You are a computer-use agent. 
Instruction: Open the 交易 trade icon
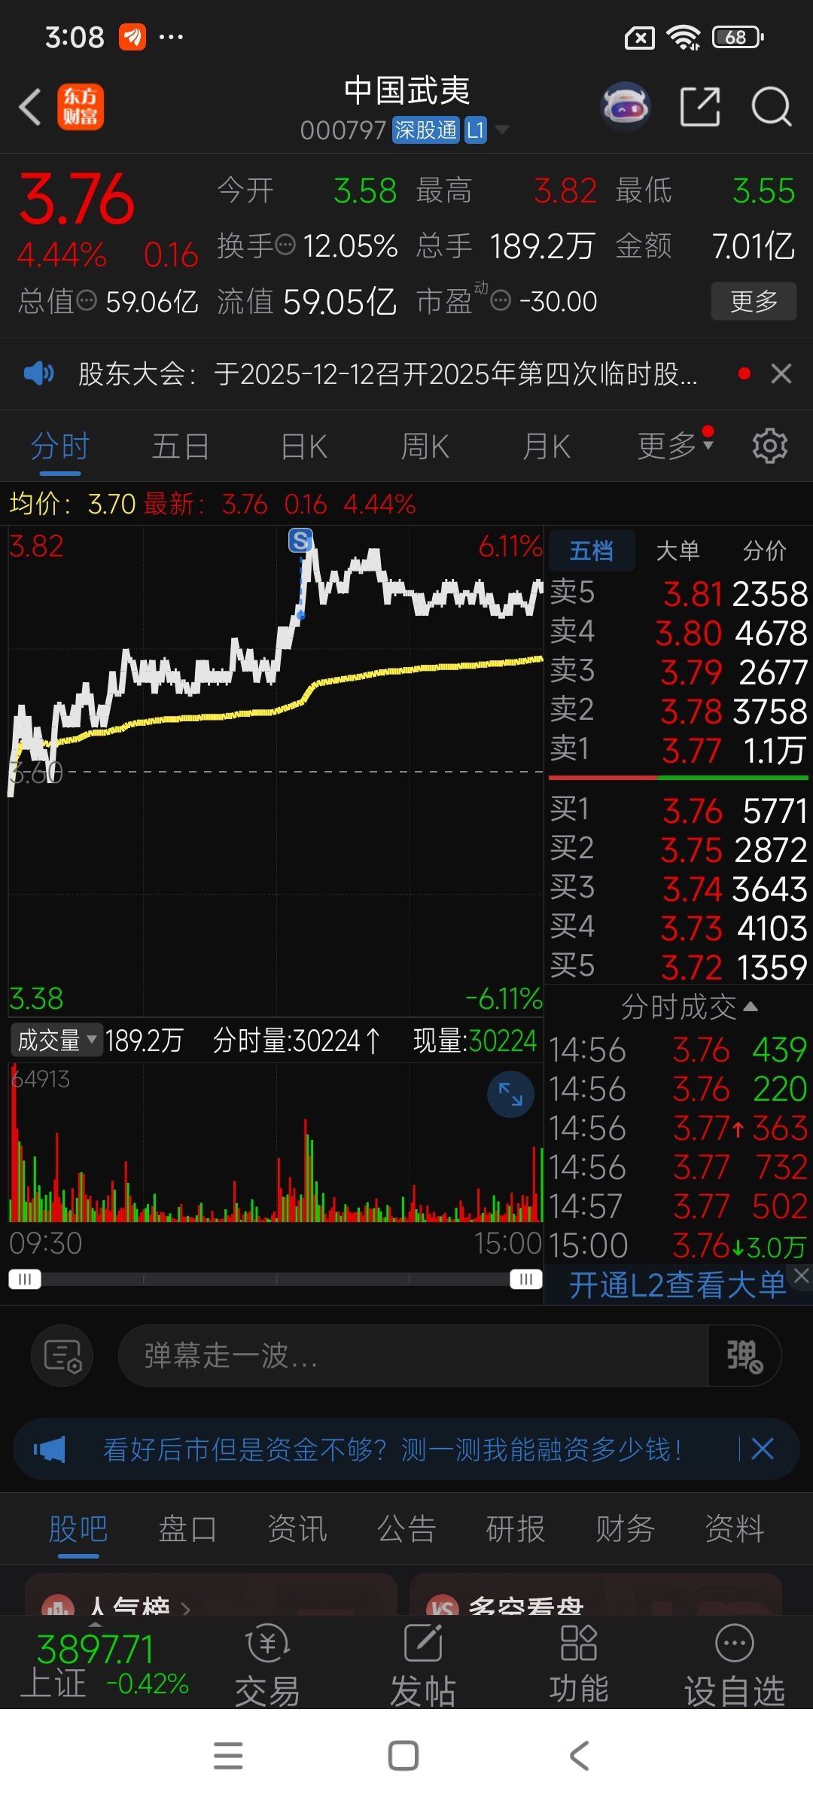(x=267, y=1665)
